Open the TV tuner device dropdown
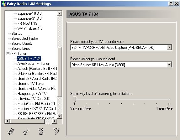 (x=169, y=47)
